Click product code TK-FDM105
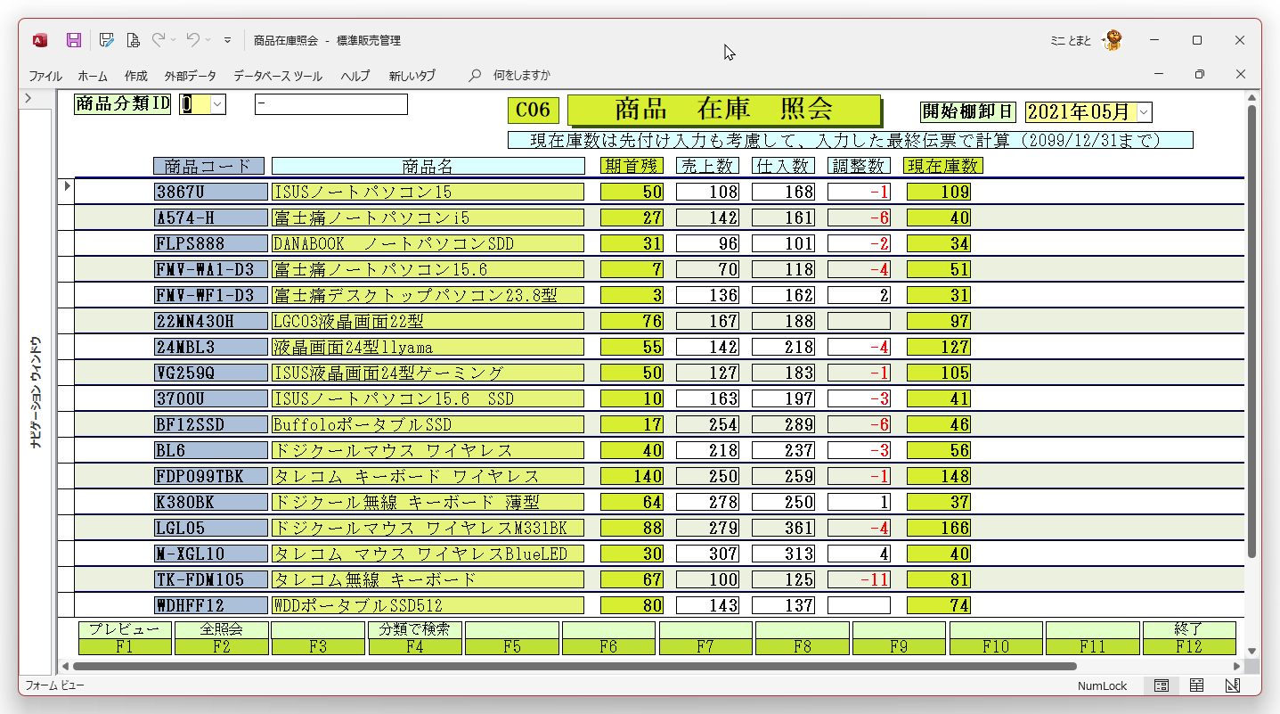 (210, 579)
